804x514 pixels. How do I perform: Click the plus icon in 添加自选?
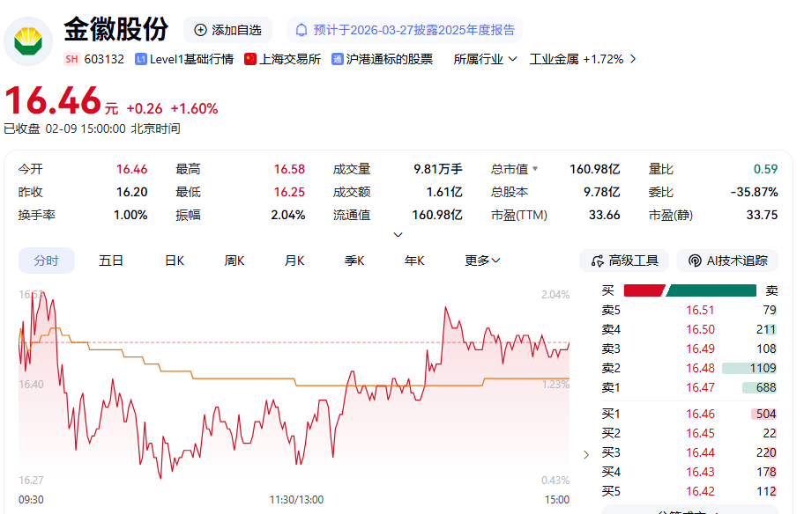200,30
